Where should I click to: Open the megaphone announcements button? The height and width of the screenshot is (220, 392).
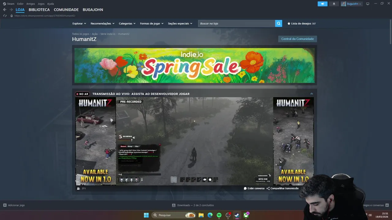pyautogui.click(x=322, y=4)
